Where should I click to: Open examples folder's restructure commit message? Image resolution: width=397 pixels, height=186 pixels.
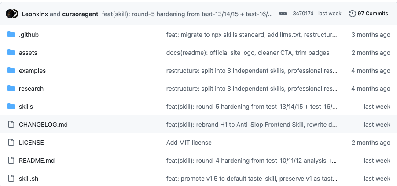pos(252,71)
